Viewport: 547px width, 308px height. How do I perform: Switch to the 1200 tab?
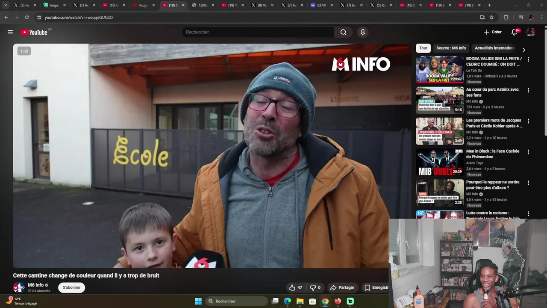pyautogui.click(x=203, y=5)
